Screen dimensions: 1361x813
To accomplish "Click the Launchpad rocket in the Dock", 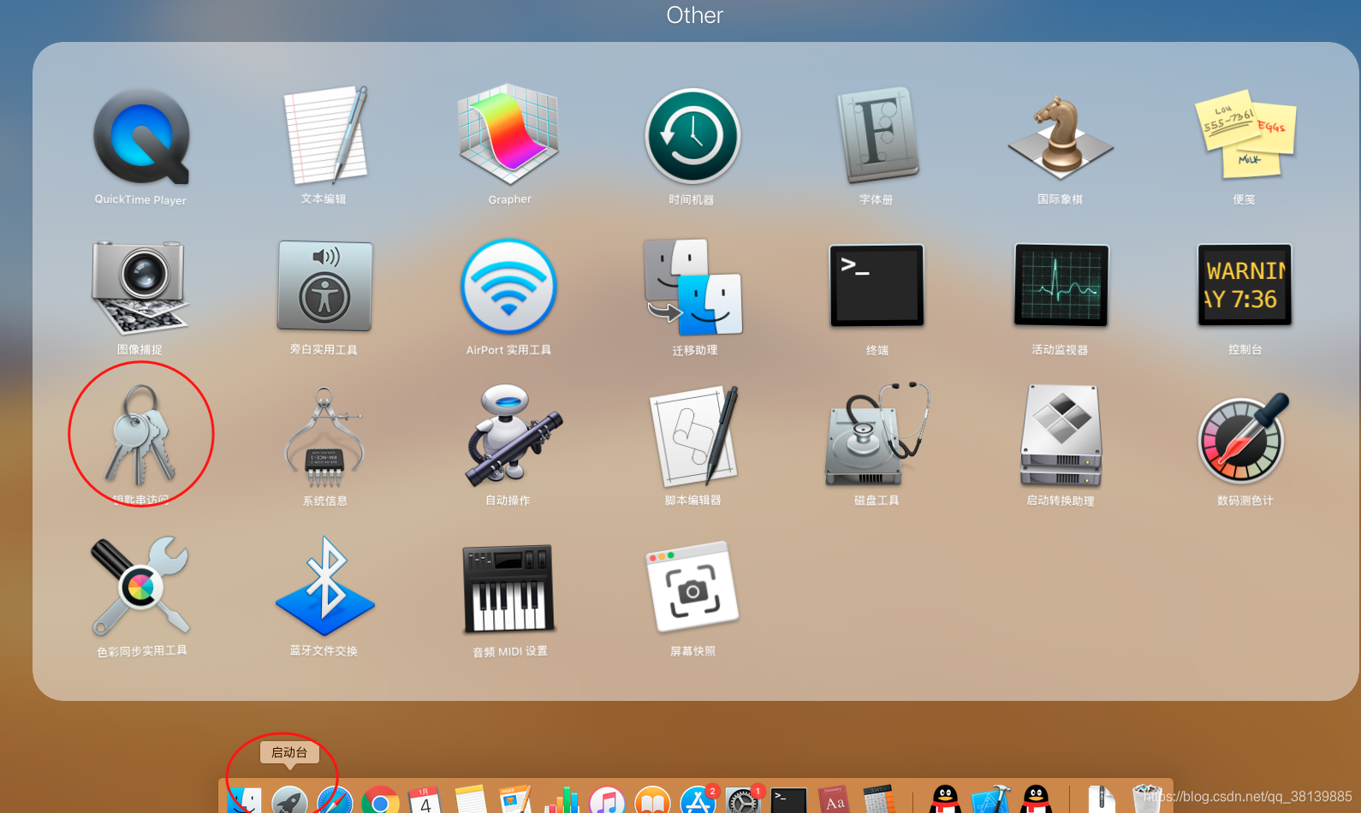I will pos(289,800).
